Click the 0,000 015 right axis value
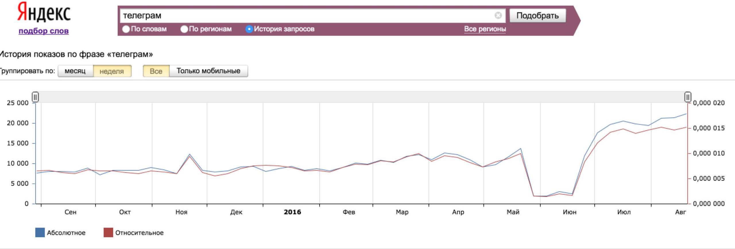Screen dimensions: 735x249 tap(709, 128)
